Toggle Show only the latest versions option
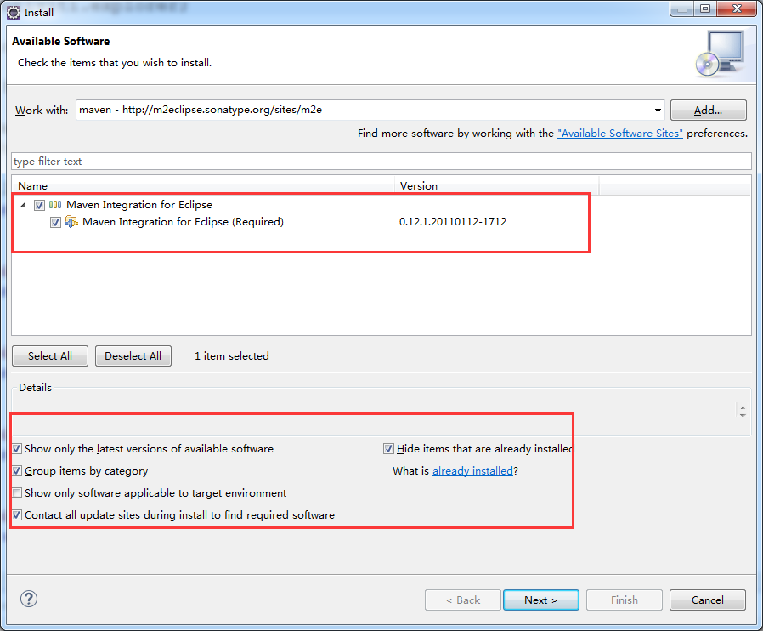This screenshot has width=763, height=631. pos(17,448)
